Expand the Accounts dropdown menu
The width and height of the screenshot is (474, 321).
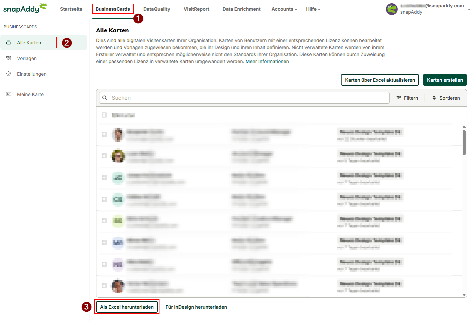point(284,9)
